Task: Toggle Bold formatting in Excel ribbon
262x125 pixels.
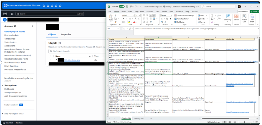Action: click(123, 19)
